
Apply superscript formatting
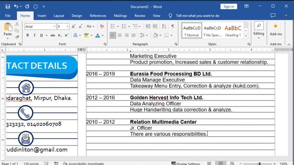66,35
